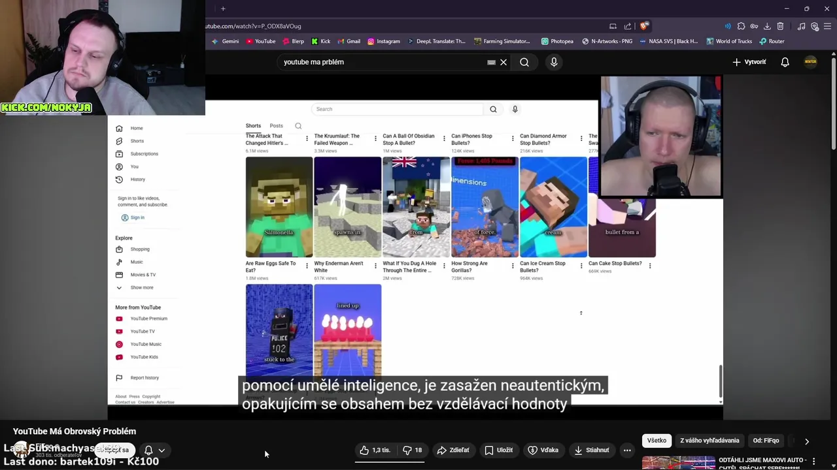Click the Zdieľať share button
The width and height of the screenshot is (837, 470).
pos(453,450)
